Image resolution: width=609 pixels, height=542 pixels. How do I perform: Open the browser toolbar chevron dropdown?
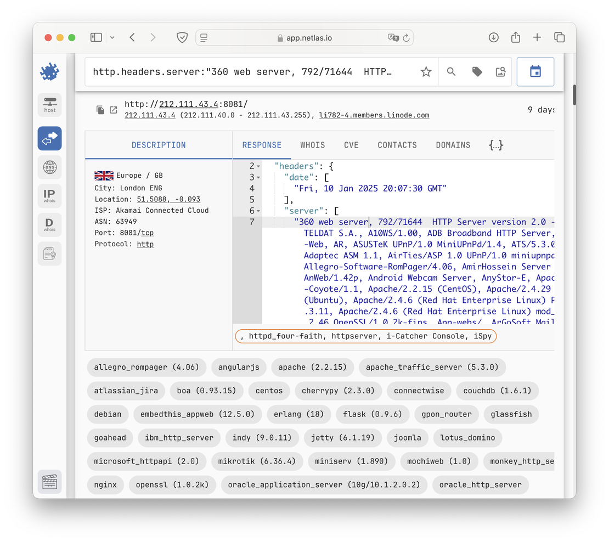(x=112, y=37)
